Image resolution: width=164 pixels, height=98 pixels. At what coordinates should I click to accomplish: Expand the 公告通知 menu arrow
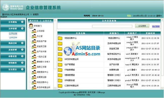tap(22, 22)
